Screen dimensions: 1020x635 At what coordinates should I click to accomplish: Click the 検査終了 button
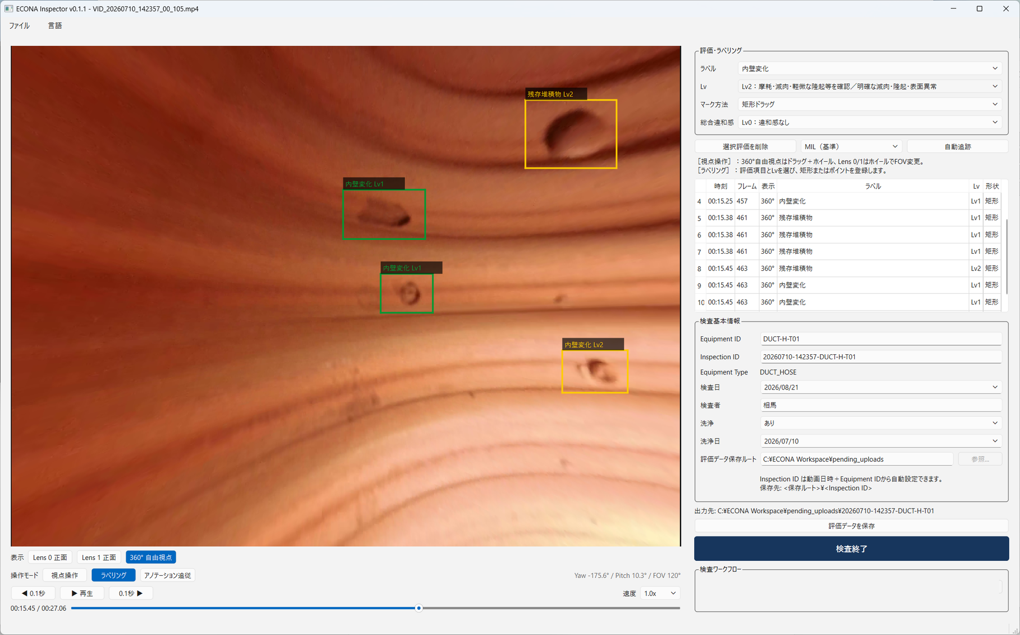click(851, 548)
